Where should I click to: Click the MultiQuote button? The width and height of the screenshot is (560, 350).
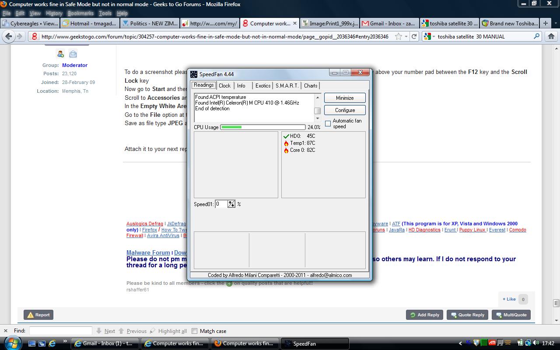click(511, 315)
